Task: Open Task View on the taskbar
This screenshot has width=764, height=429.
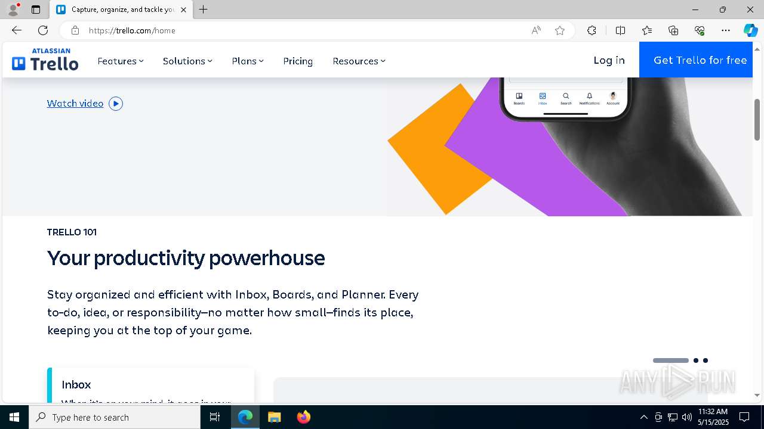Action: pyautogui.click(x=215, y=417)
